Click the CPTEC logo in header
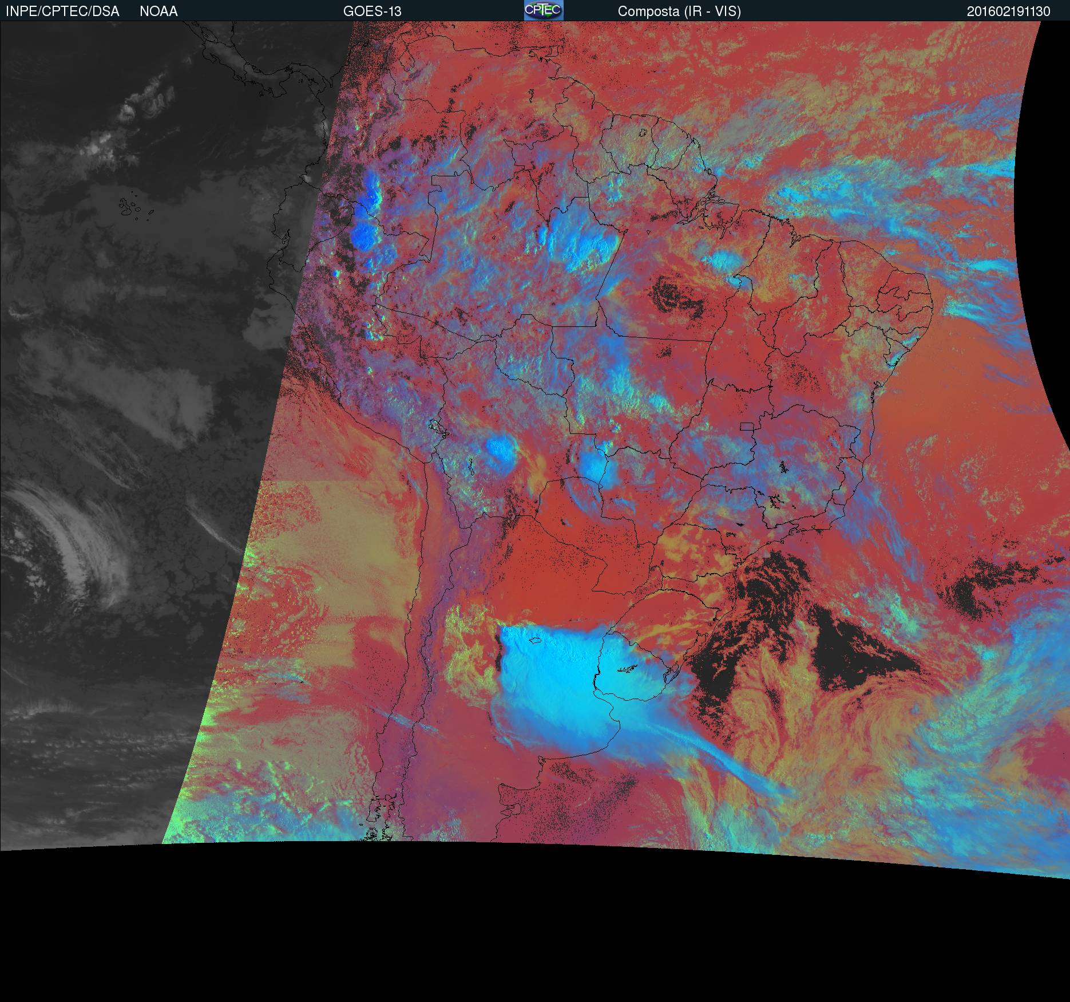Image resolution: width=1070 pixels, height=1002 pixels. pos(544,10)
